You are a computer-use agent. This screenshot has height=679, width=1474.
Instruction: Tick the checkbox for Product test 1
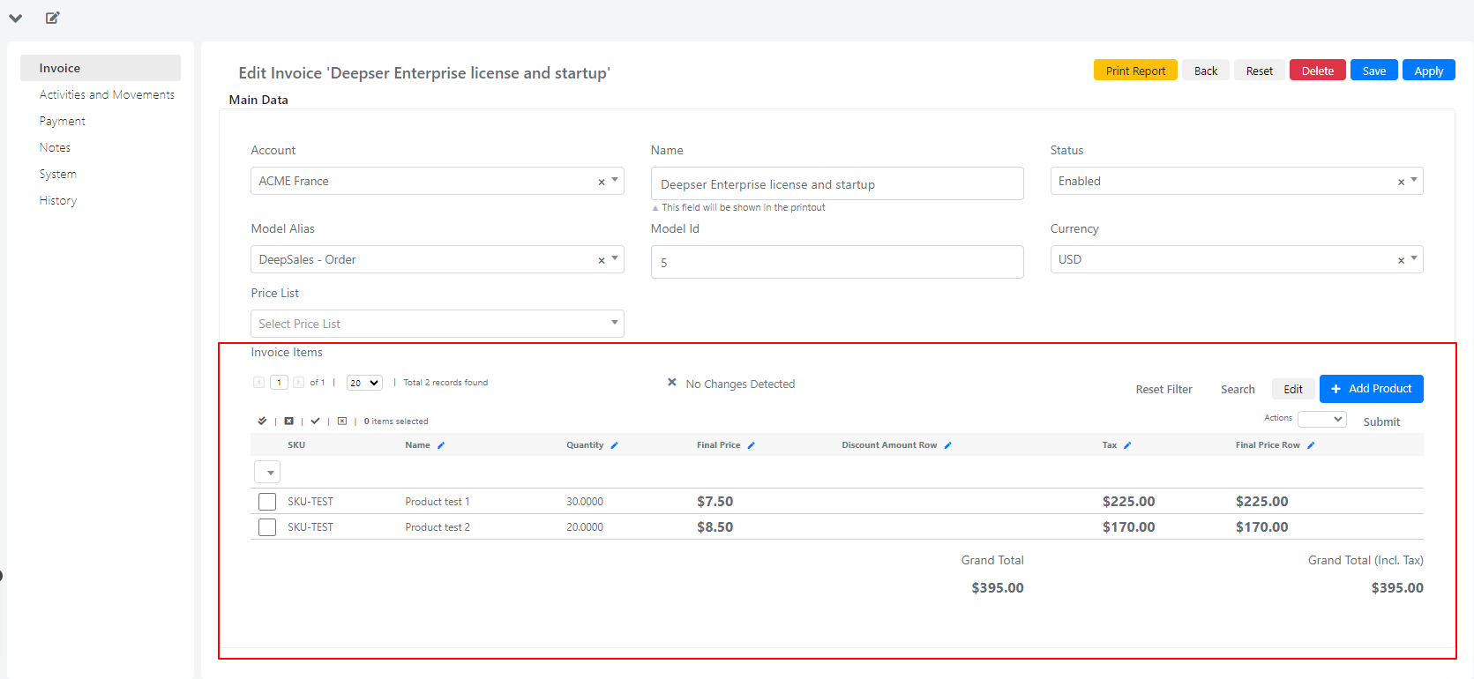[x=267, y=502]
